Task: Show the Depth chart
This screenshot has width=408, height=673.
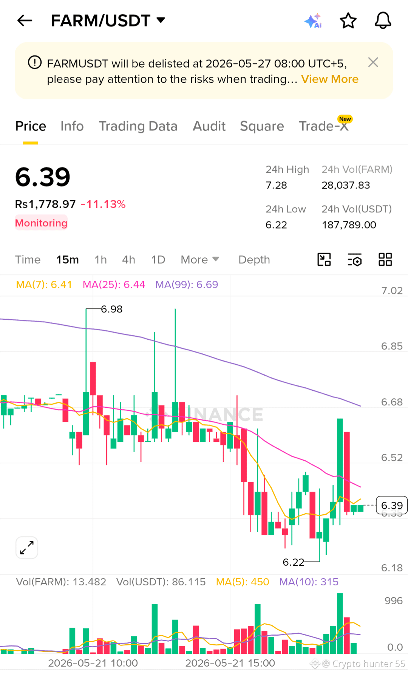Action: point(254,260)
